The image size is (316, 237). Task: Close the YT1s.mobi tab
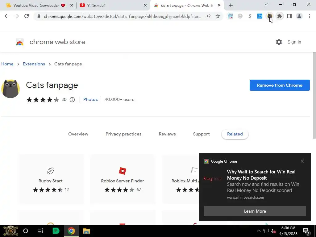(145, 6)
